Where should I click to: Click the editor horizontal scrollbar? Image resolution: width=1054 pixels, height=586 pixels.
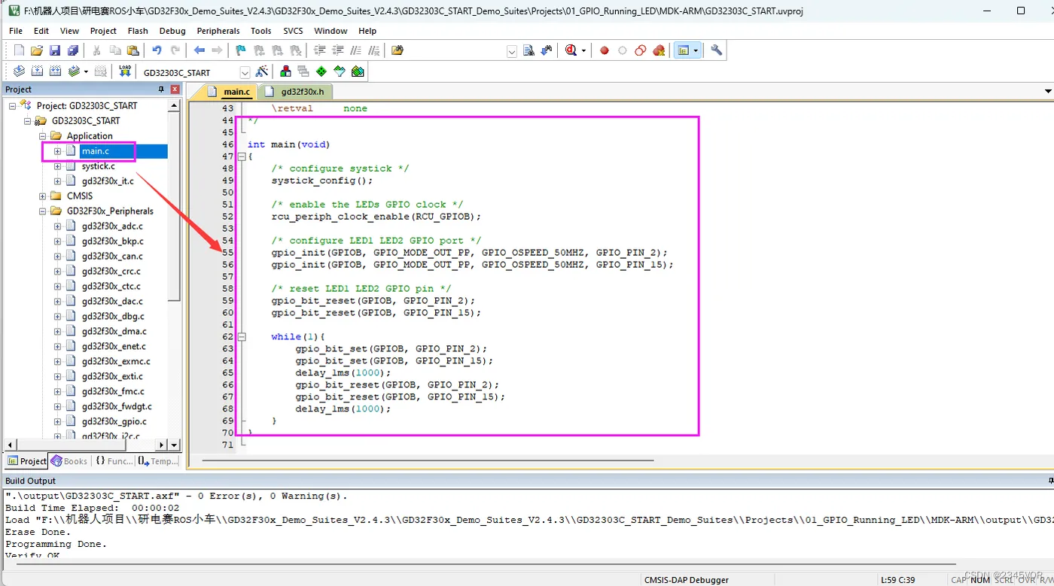[427, 460]
